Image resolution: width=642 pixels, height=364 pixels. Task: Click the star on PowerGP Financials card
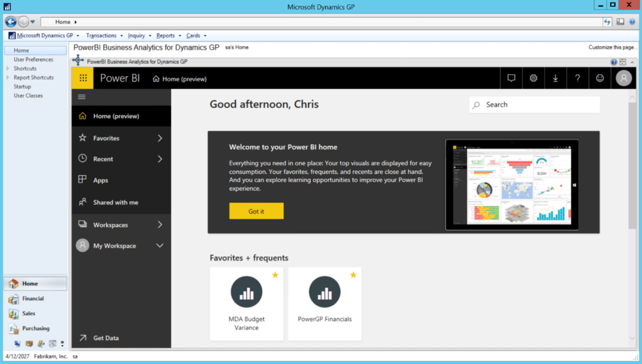354,275
